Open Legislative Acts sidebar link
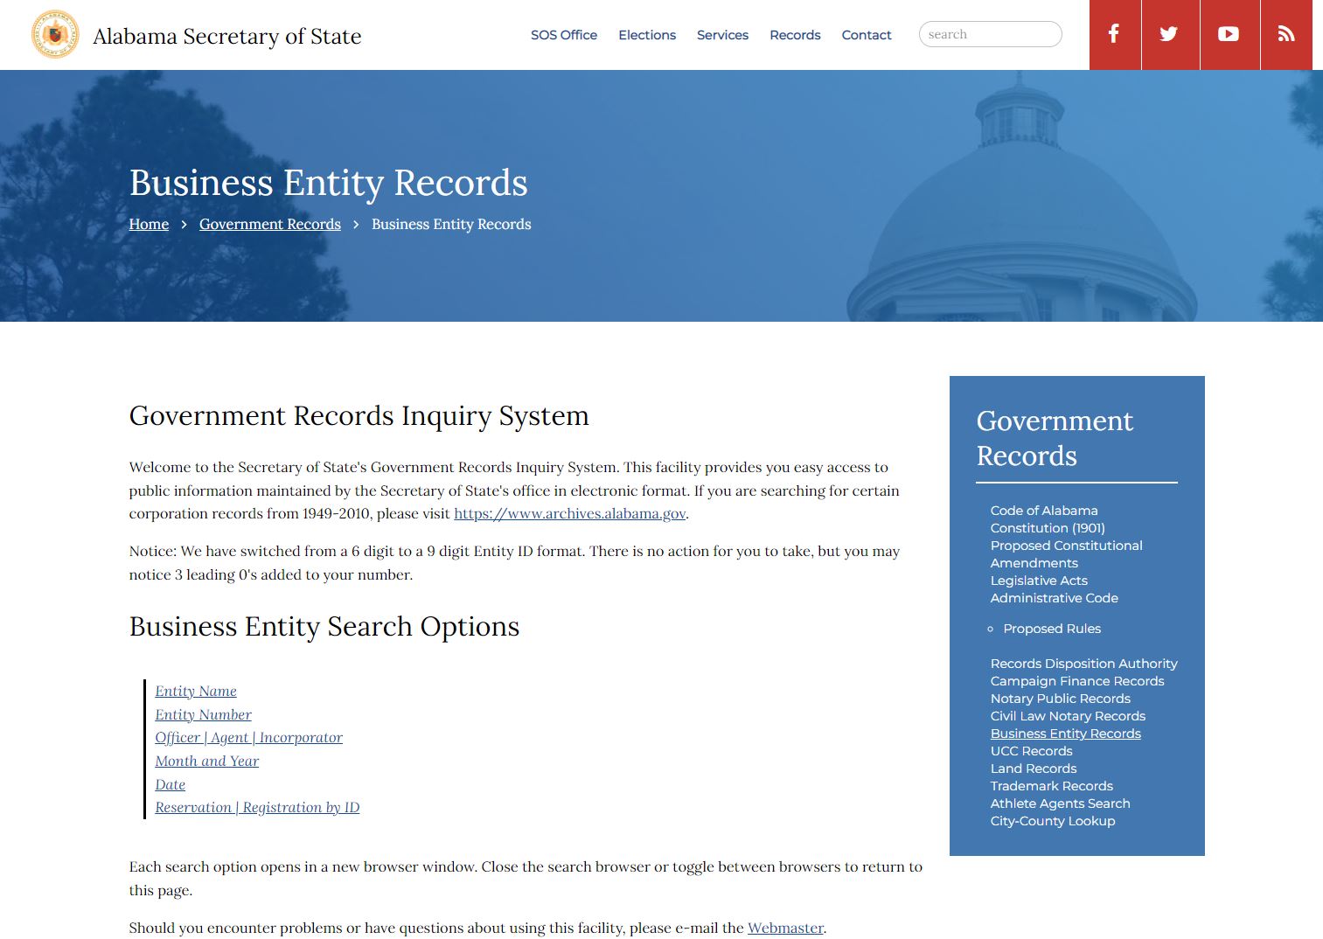The width and height of the screenshot is (1323, 939). [x=1039, y=581]
